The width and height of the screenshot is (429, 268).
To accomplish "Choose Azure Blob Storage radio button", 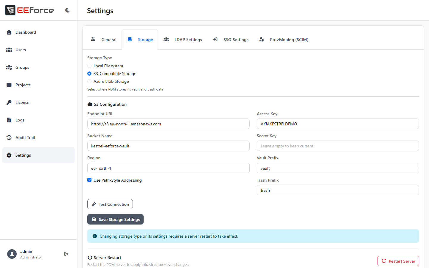I will pos(89,81).
